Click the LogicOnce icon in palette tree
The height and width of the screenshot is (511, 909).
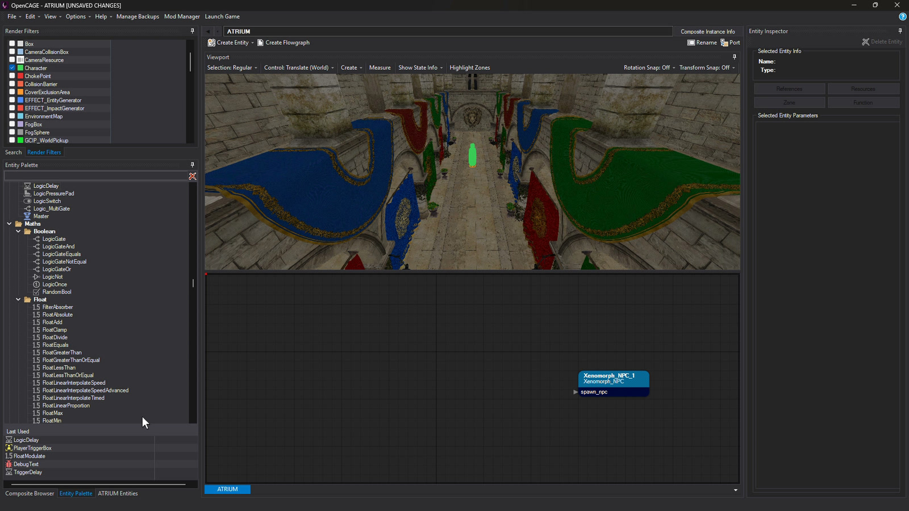tap(36, 284)
